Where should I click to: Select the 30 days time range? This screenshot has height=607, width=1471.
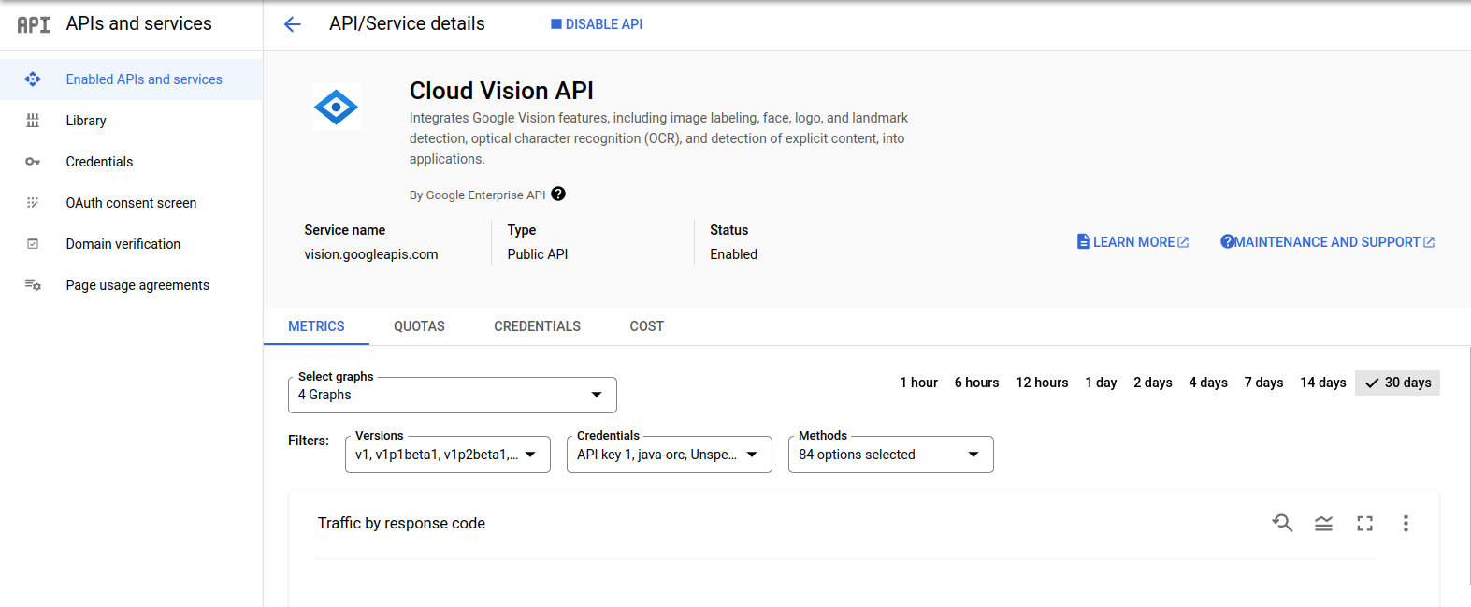click(x=1397, y=383)
